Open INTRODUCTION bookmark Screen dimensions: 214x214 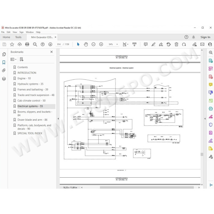click(27, 73)
